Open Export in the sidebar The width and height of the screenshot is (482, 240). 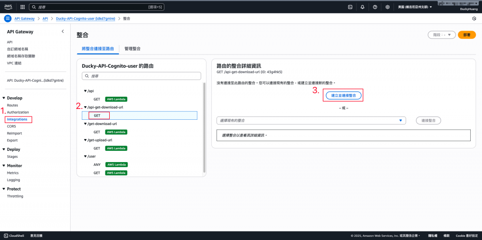pos(12,140)
